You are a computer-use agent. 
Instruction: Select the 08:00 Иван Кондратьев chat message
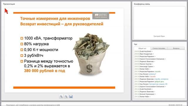144,54
